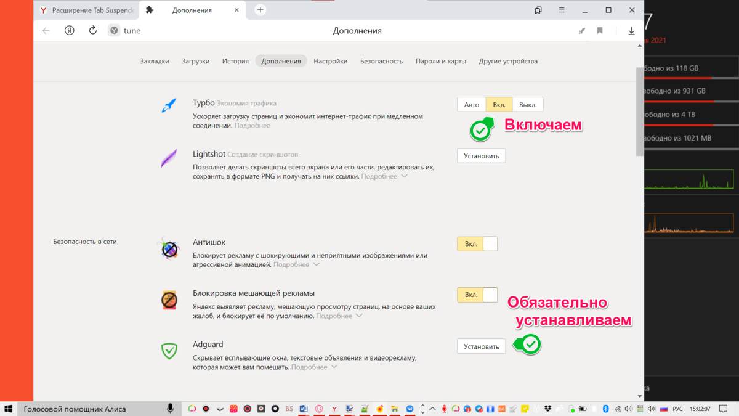The width and height of the screenshot is (739, 416).
Task: Select the Дополнения section tab
Action: tap(281, 61)
